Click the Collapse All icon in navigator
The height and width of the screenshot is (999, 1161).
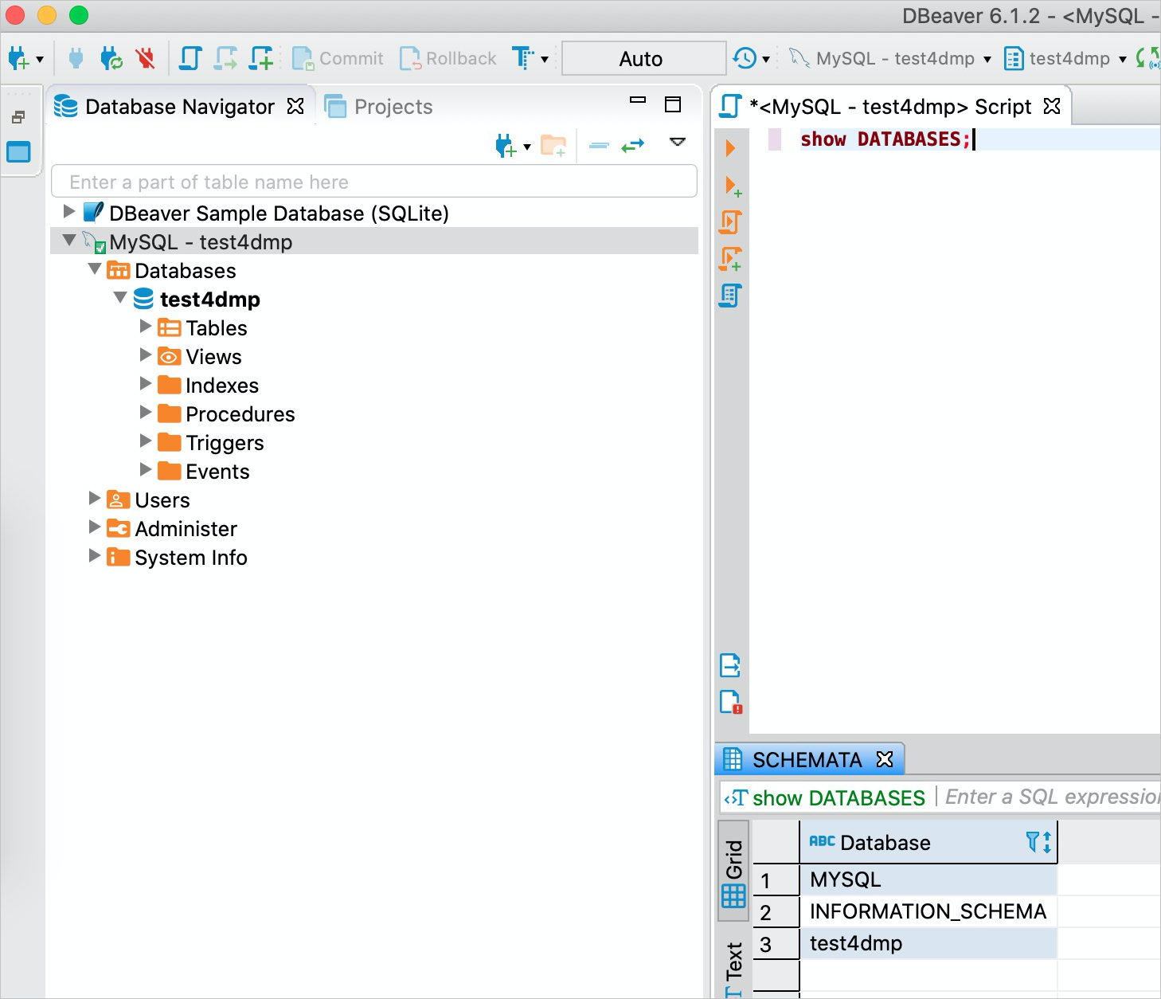tap(599, 146)
